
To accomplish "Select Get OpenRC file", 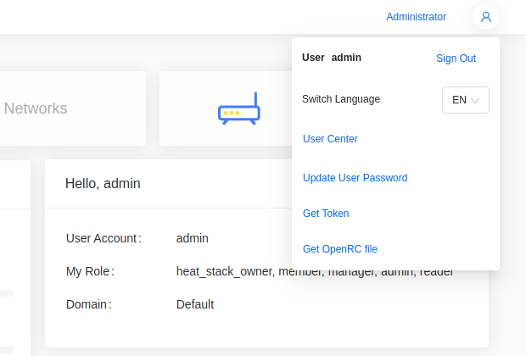I will [340, 248].
